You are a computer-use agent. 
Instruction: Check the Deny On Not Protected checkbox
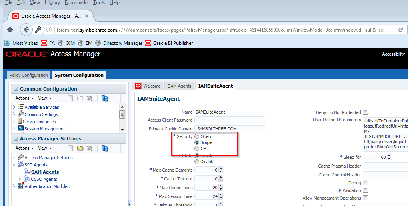pyautogui.click(x=365, y=112)
